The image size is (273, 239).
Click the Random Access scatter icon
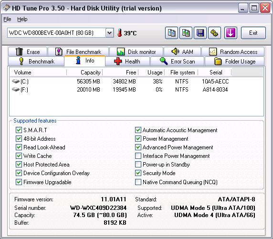213,52
